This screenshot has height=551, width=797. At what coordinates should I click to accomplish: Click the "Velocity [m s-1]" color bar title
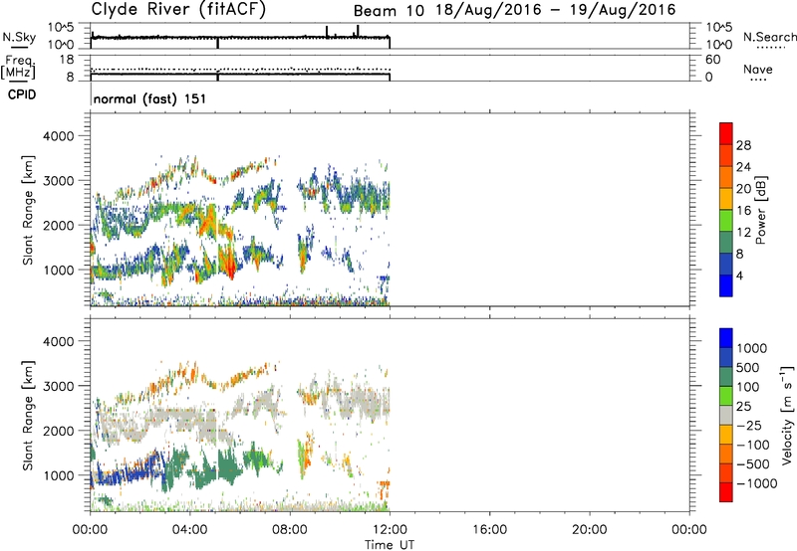coord(787,414)
